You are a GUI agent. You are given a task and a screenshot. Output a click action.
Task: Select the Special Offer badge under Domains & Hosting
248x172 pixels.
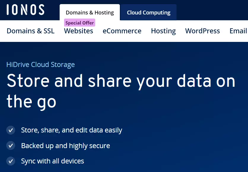pos(80,23)
